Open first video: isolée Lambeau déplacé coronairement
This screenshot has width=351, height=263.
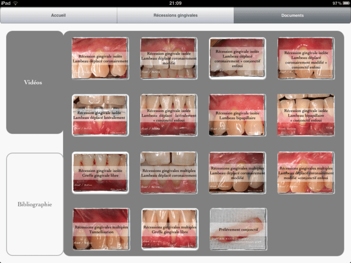(100, 59)
